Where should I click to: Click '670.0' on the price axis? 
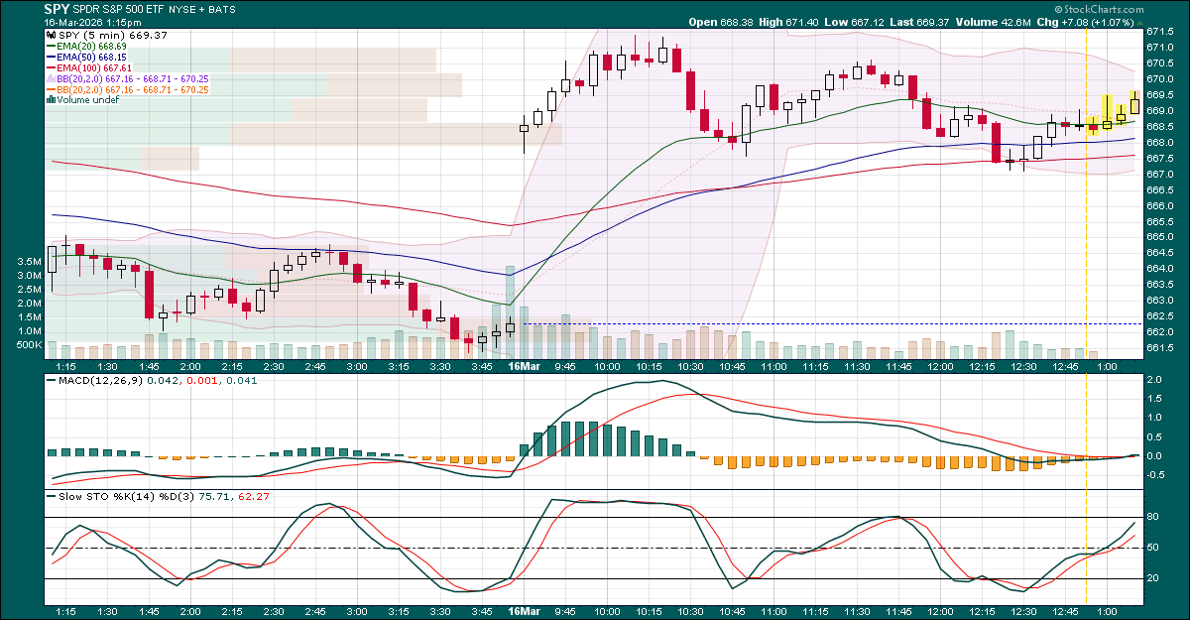(x=1159, y=78)
